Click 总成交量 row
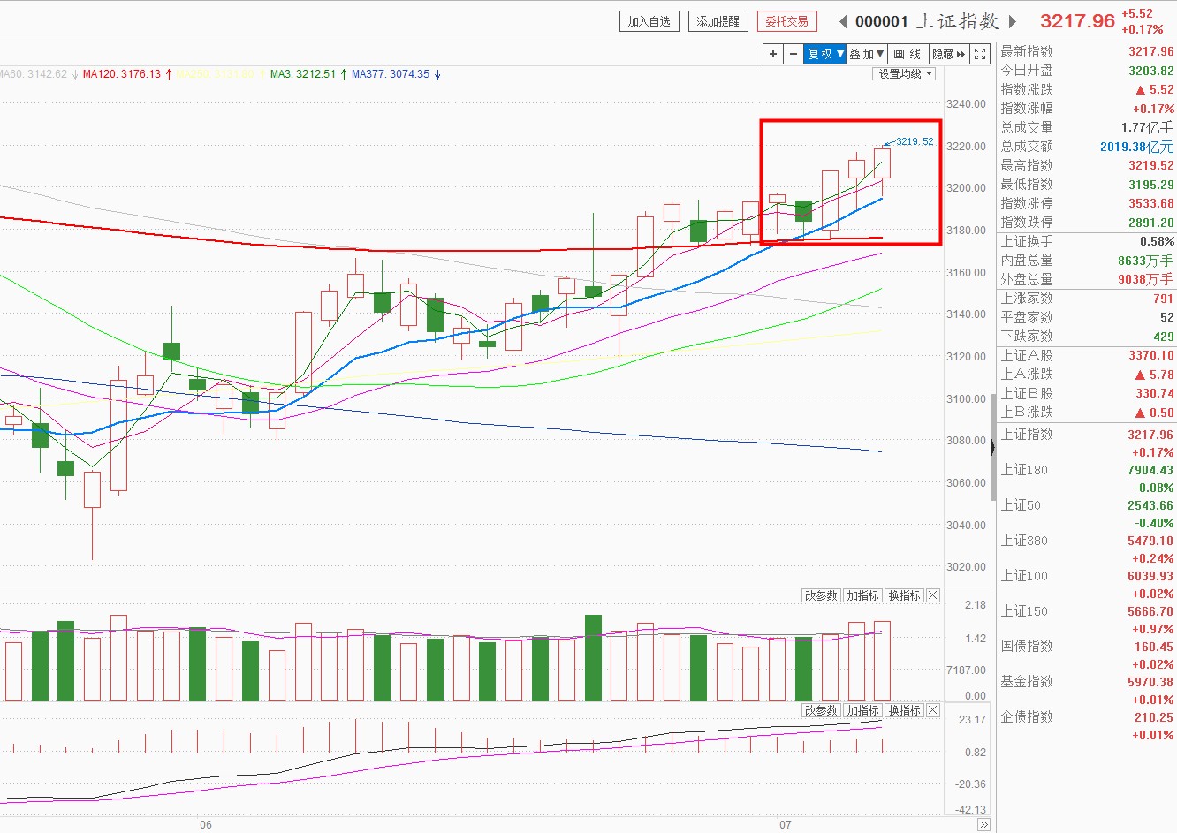Image resolution: width=1177 pixels, height=833 pixels. pos(1087,128)
